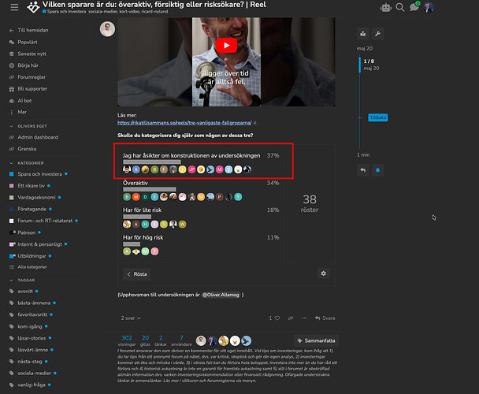Click the staff actions icon beside wrench
Image resolution: width=479 pixels, height=394 pixels.
[363, 34]
